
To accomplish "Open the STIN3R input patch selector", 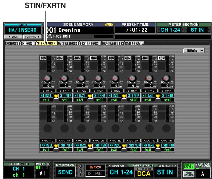I will coord(132,91).
